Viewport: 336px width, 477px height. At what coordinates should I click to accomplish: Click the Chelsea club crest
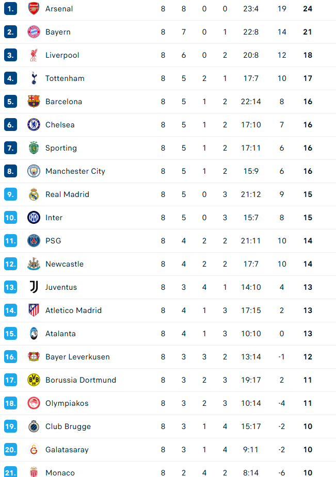pyautogui.click(x=34, y=125)
